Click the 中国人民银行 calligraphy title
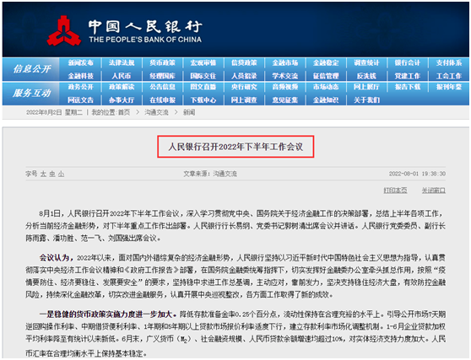This screenshot has width=471, height=360. [x=145, y=26]
